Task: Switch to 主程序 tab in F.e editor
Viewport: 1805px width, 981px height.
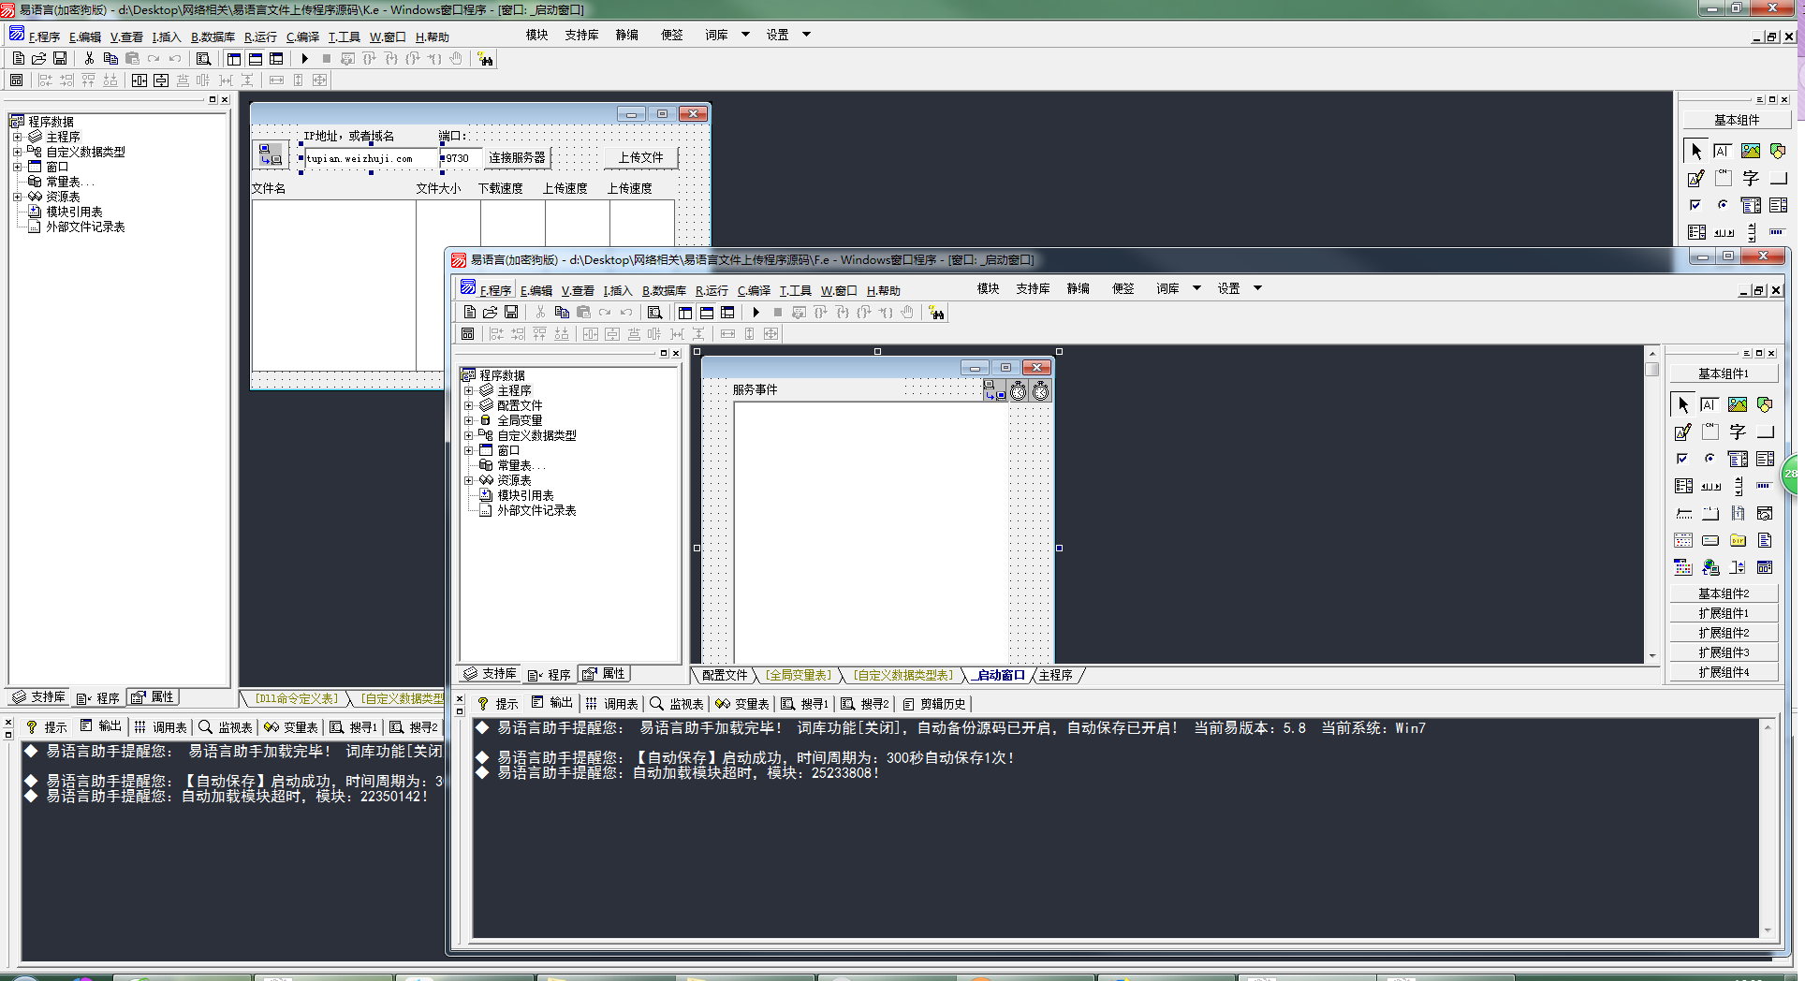Action: coord(1055,675)
